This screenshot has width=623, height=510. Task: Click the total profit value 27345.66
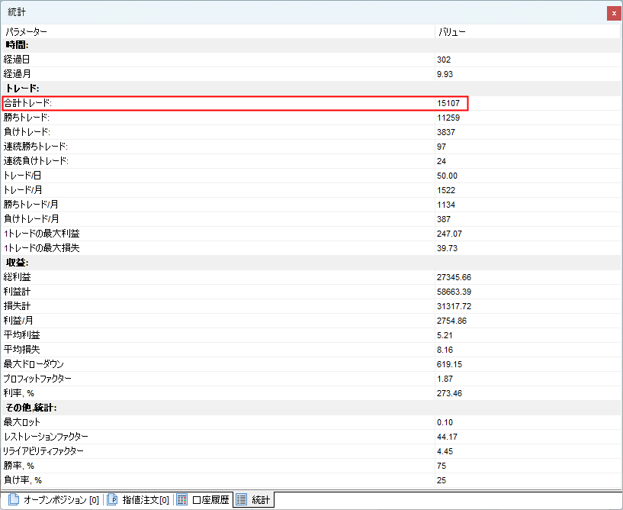[x=454, y=277]
